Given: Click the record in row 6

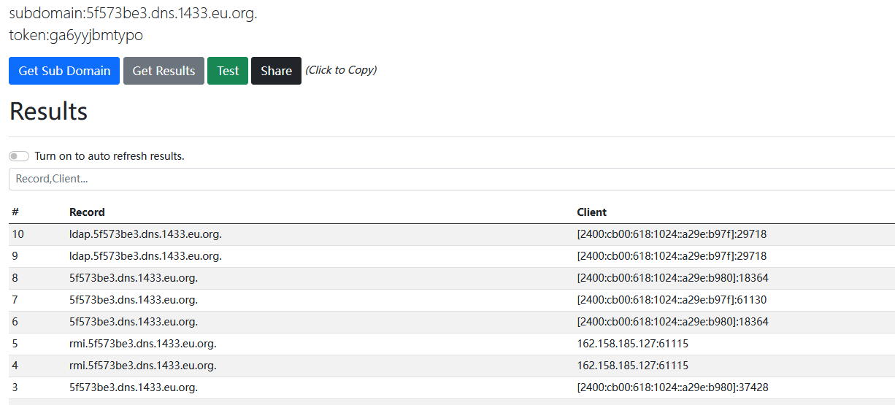Looking at the screenshot, I should pos(134,322).
